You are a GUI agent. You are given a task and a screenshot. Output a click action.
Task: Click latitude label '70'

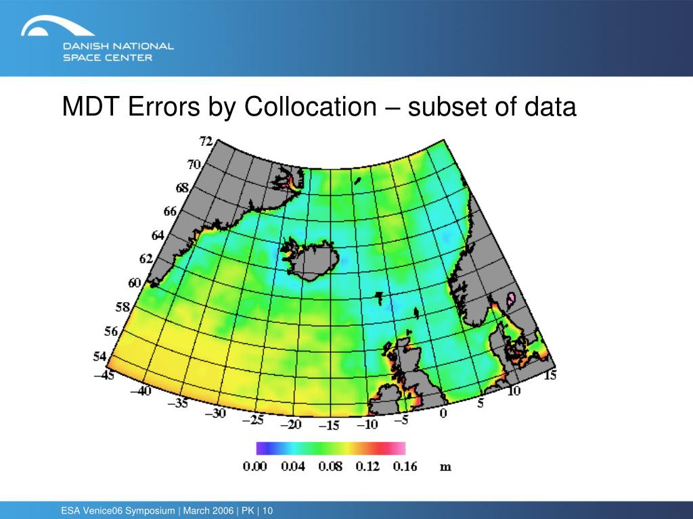click(x=194, y=165)
